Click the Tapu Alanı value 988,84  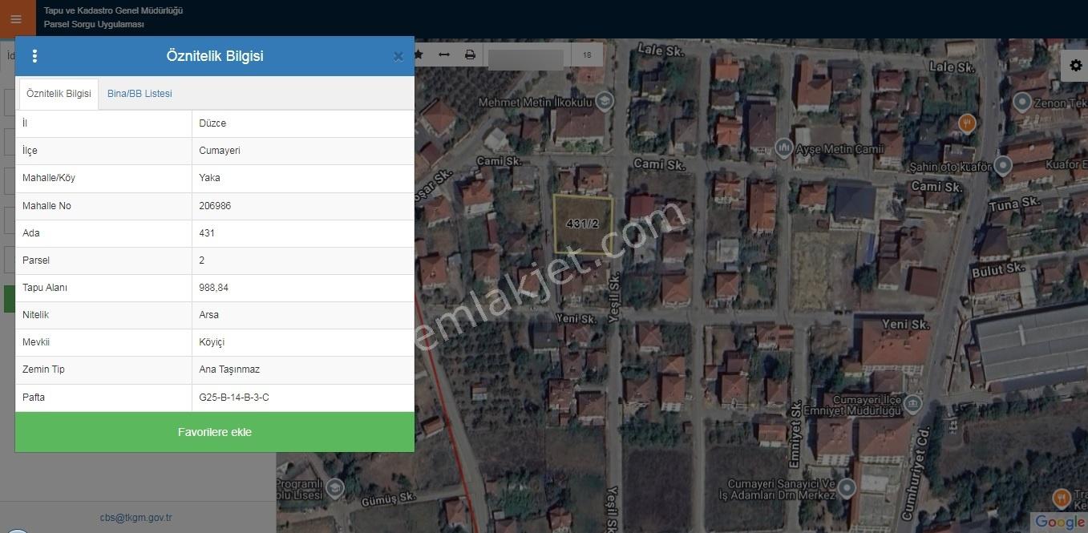click(214, 288)
